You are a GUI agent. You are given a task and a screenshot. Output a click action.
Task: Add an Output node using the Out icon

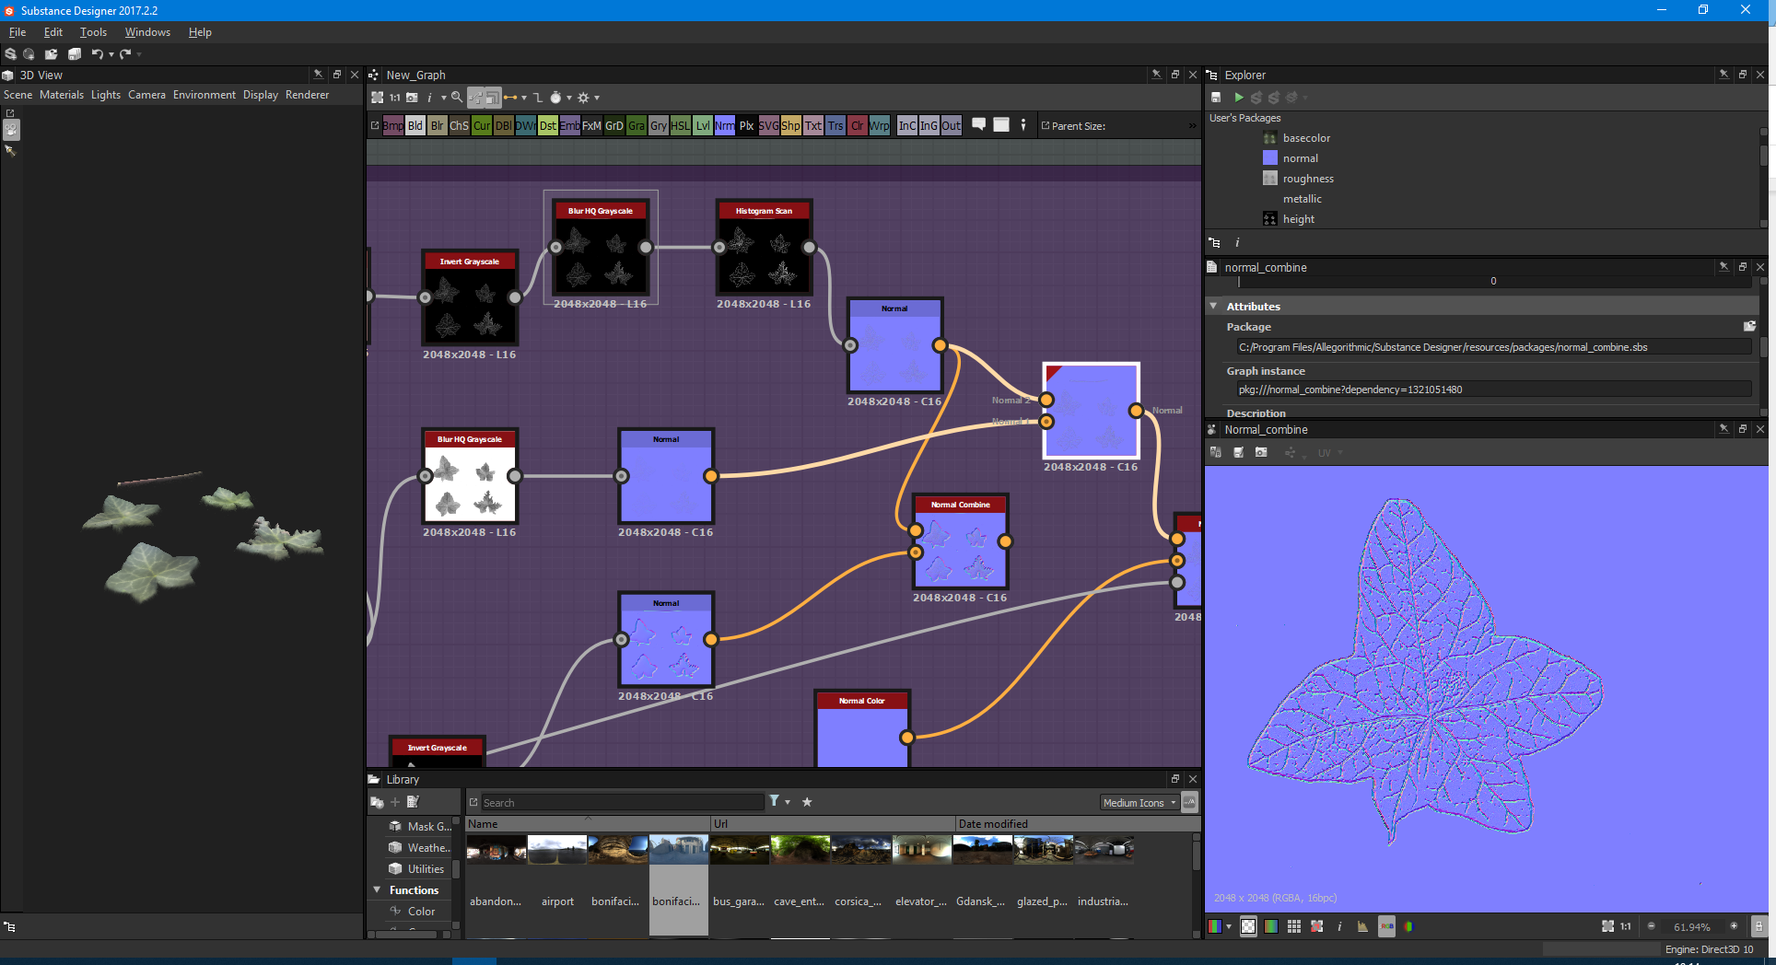click(x=952, y=125)
